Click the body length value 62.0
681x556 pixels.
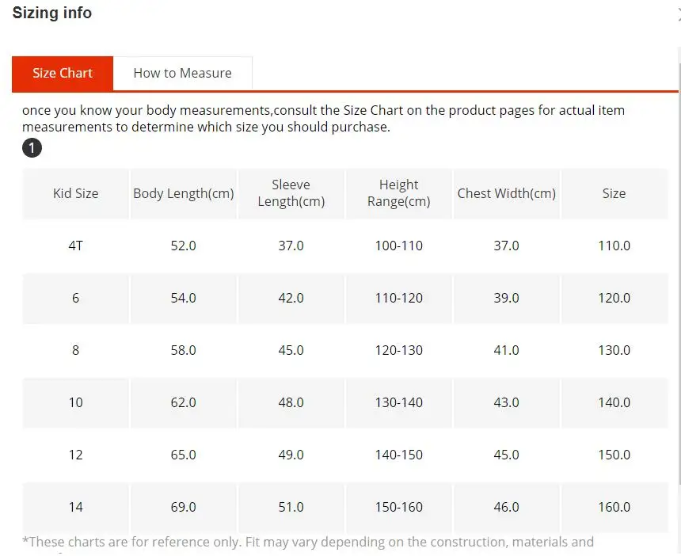(183, 402)
